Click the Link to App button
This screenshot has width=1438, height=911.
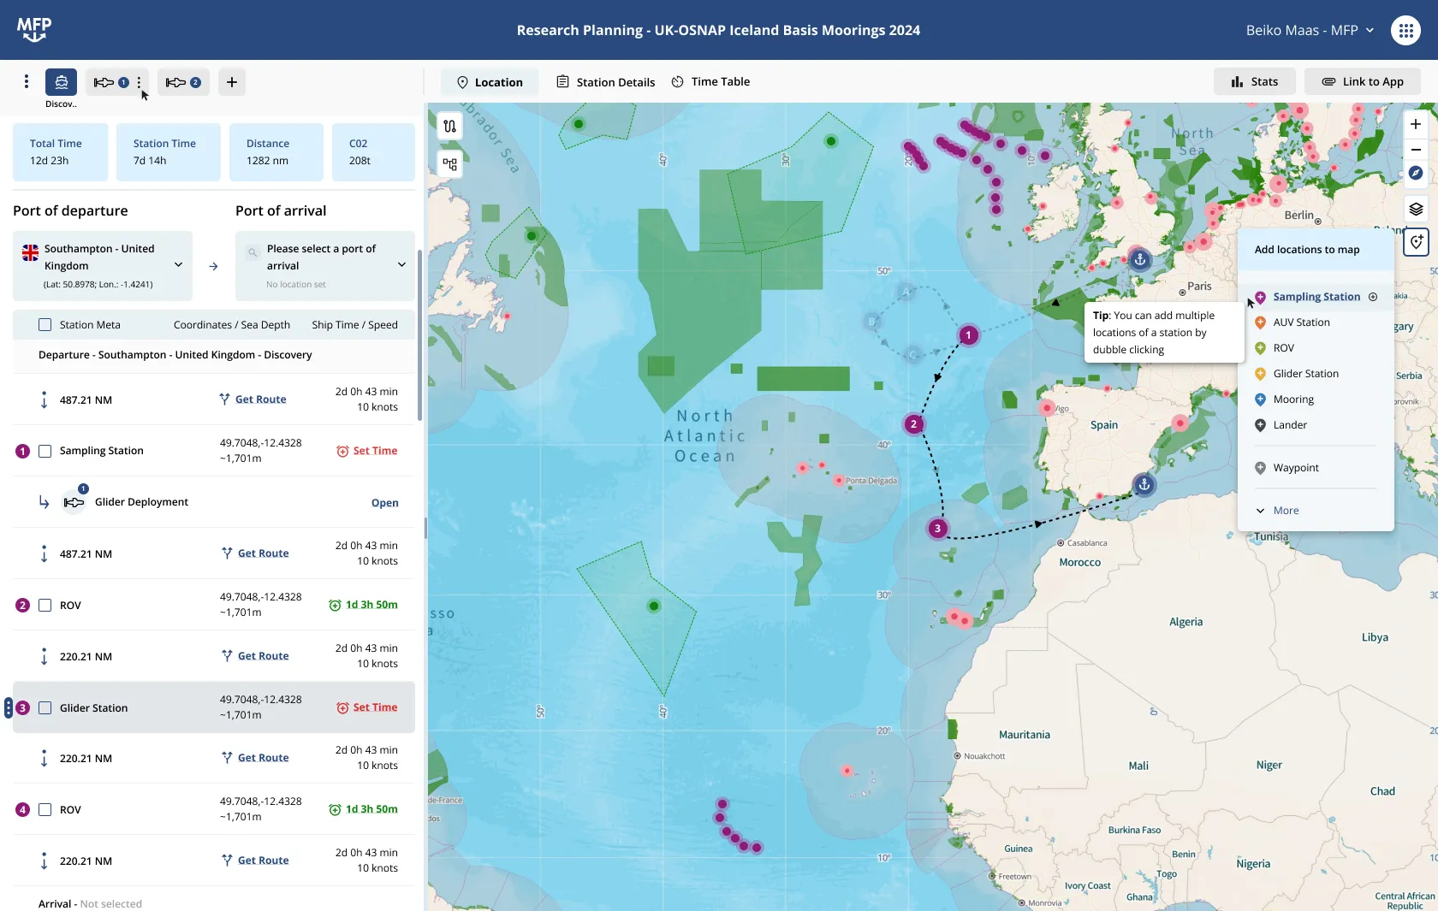tap(1363, 82)
